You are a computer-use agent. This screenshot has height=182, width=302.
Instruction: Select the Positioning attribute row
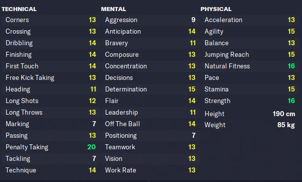tap(150, 136)
